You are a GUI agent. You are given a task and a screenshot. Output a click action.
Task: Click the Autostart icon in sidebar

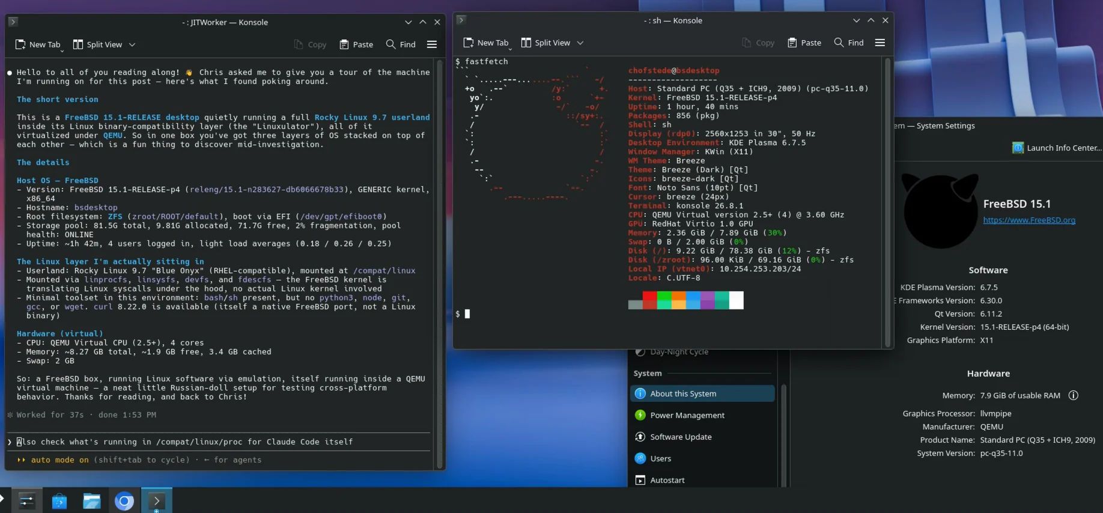pyautogui.click(x=640, y=480)
